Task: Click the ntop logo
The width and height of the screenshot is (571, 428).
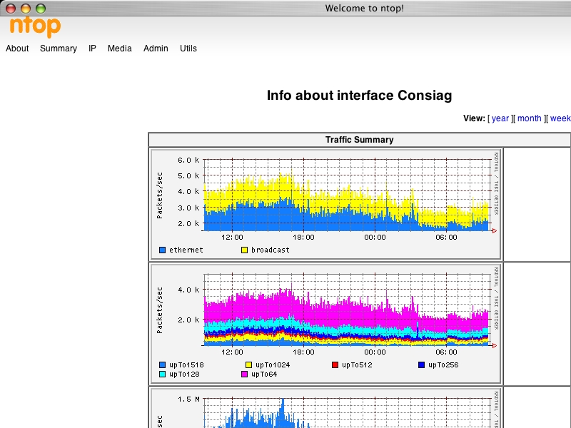Action: [35, 26]
